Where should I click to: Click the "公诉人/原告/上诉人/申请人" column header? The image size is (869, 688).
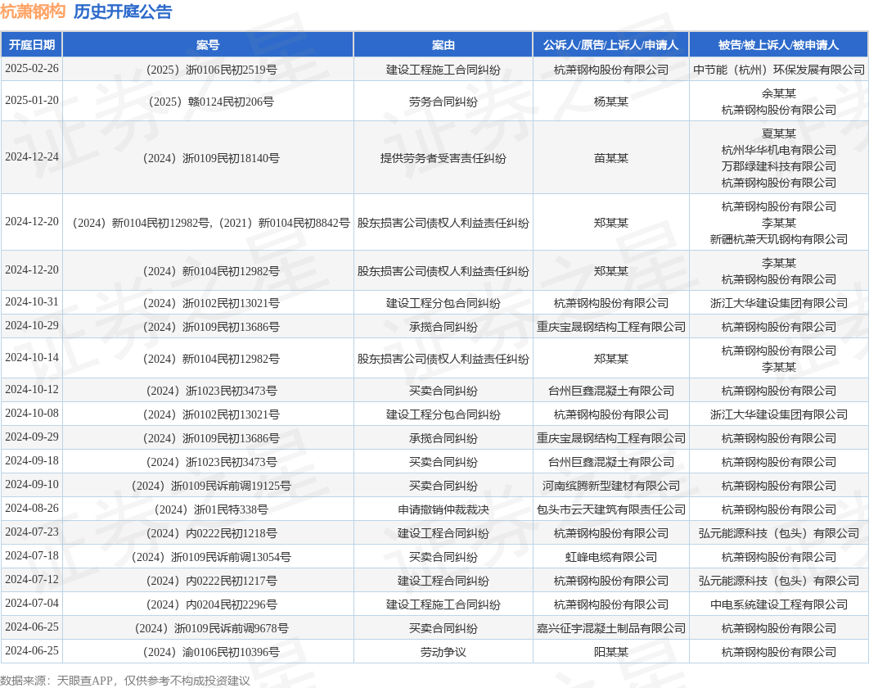pos(610,45)
